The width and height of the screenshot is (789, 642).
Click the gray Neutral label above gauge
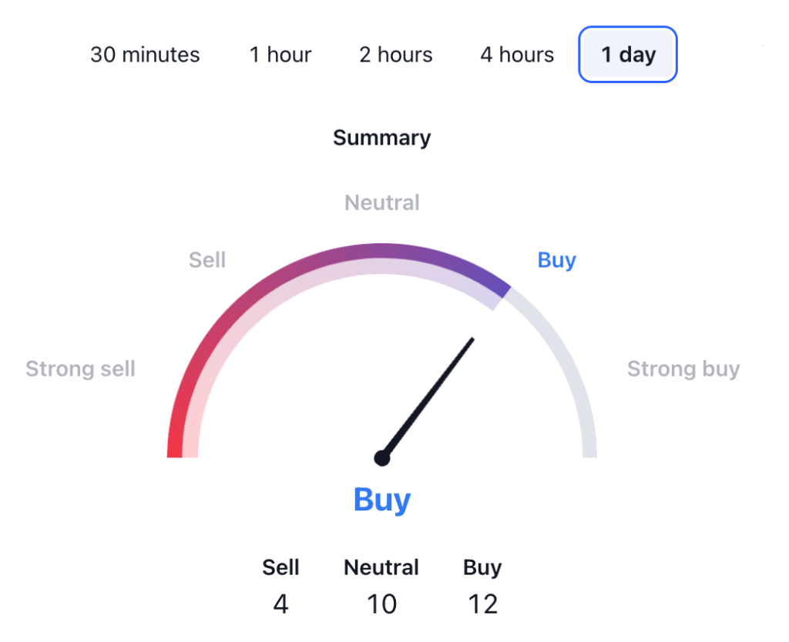(x=382, y=202)
